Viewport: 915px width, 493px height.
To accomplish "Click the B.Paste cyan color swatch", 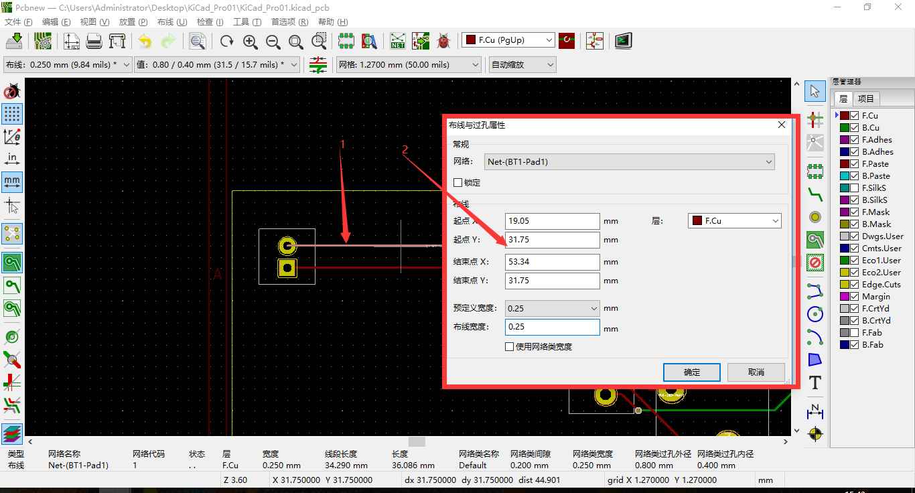I will point(845,176).
